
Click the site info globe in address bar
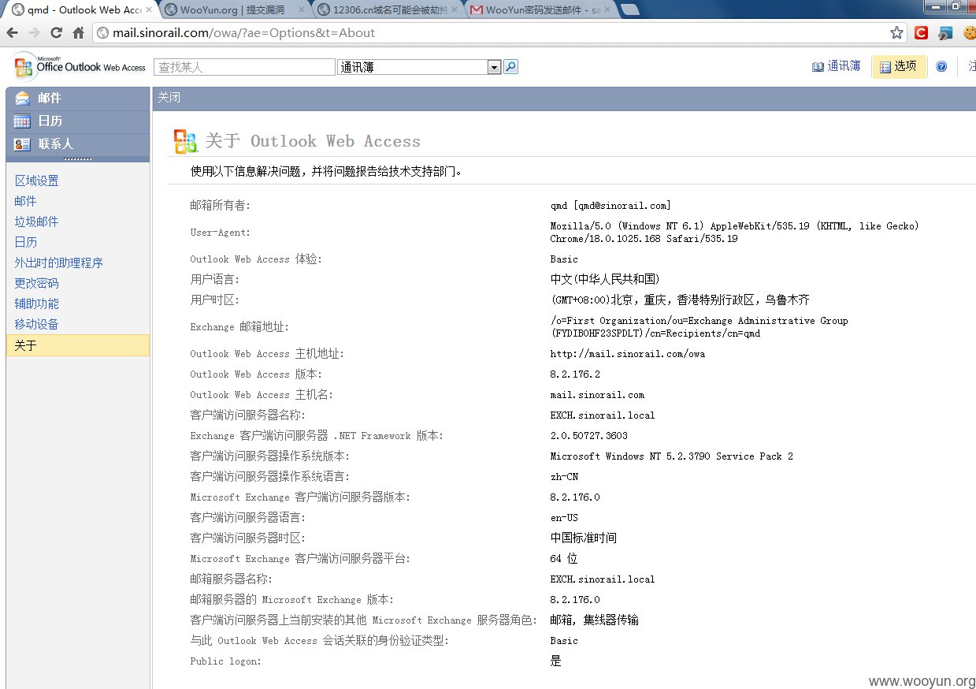click(102, 33)
